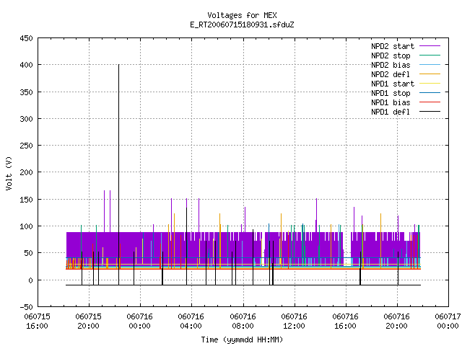The height and width of the screenshot is (346, 462).
Task: Pick the purple line sample beside NPD2 start
Action: coord(430,46)
